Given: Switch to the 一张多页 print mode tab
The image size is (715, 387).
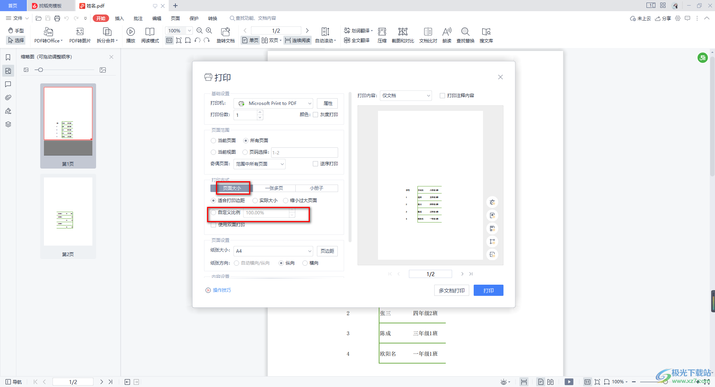Looking at the screenshot, I should point(274,188).
